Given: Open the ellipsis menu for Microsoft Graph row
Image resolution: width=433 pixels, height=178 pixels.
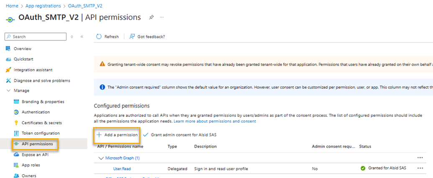Looking at the screenshot, I should click(x=420, y=158).
